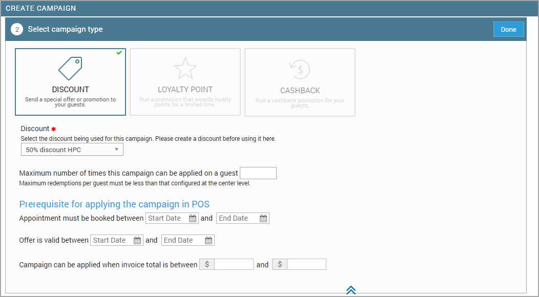Open calendar for offer valid End Date
This screenshot has height=297, width=539.
coord(209,240)
